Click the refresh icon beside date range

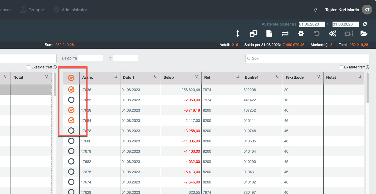click(x=365, y=24)
